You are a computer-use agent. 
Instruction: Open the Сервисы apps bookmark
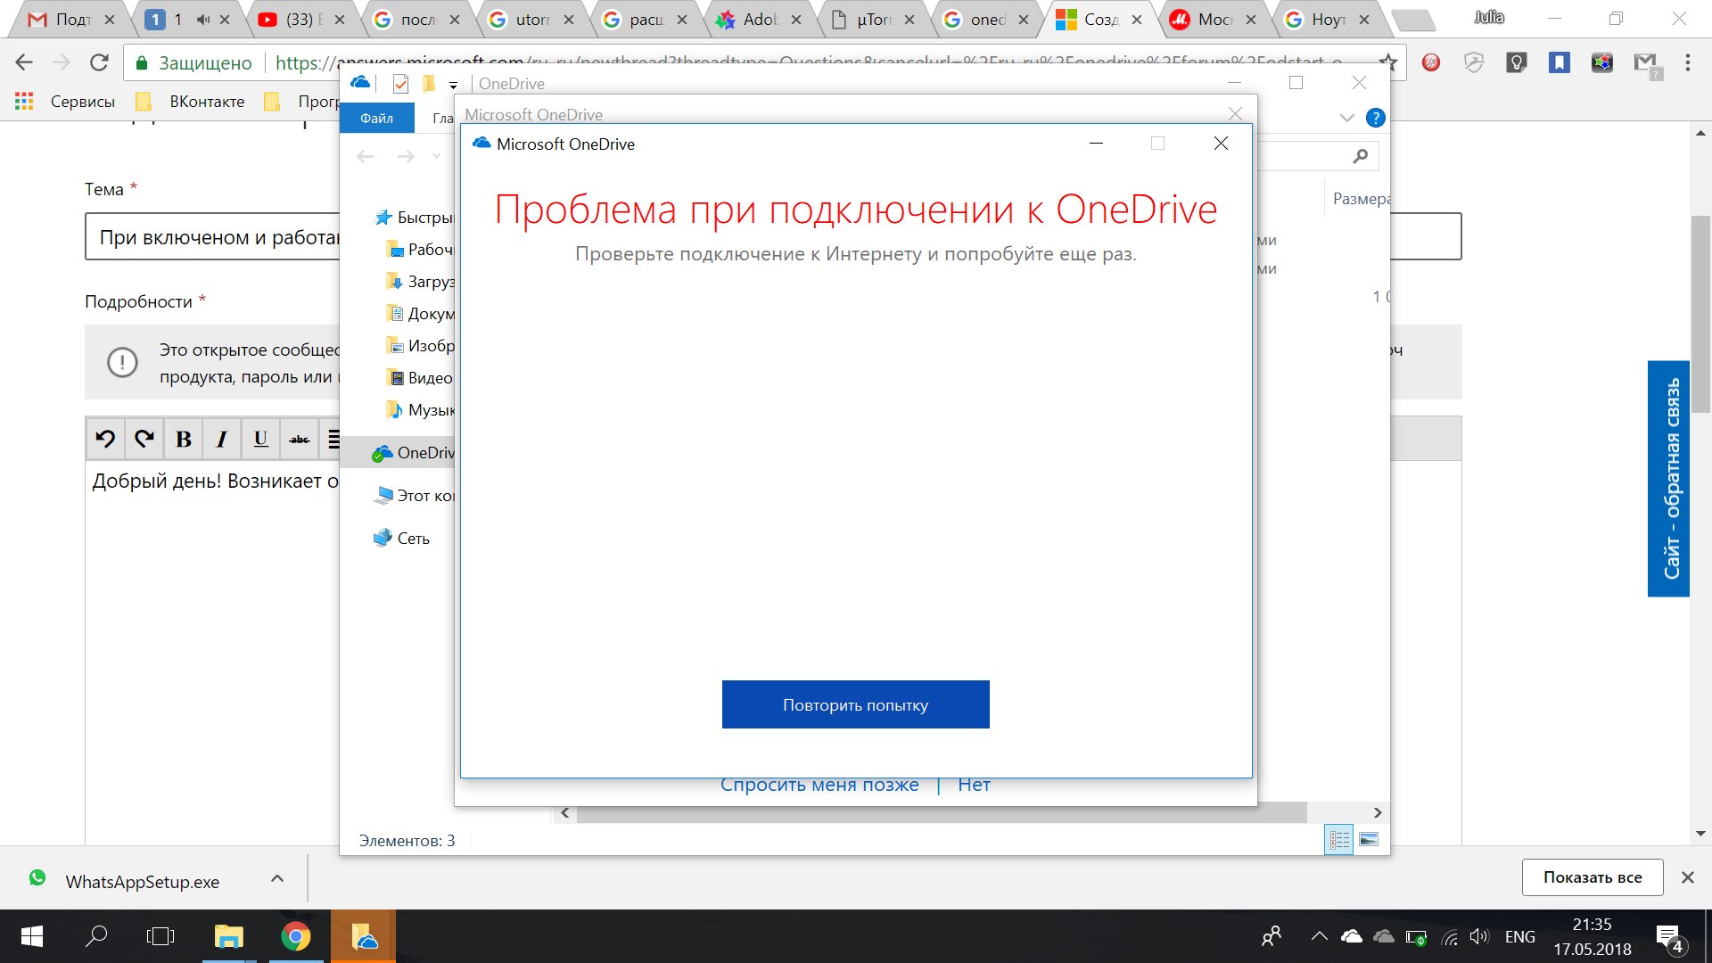pyautogui.click(x=65, y=102)
